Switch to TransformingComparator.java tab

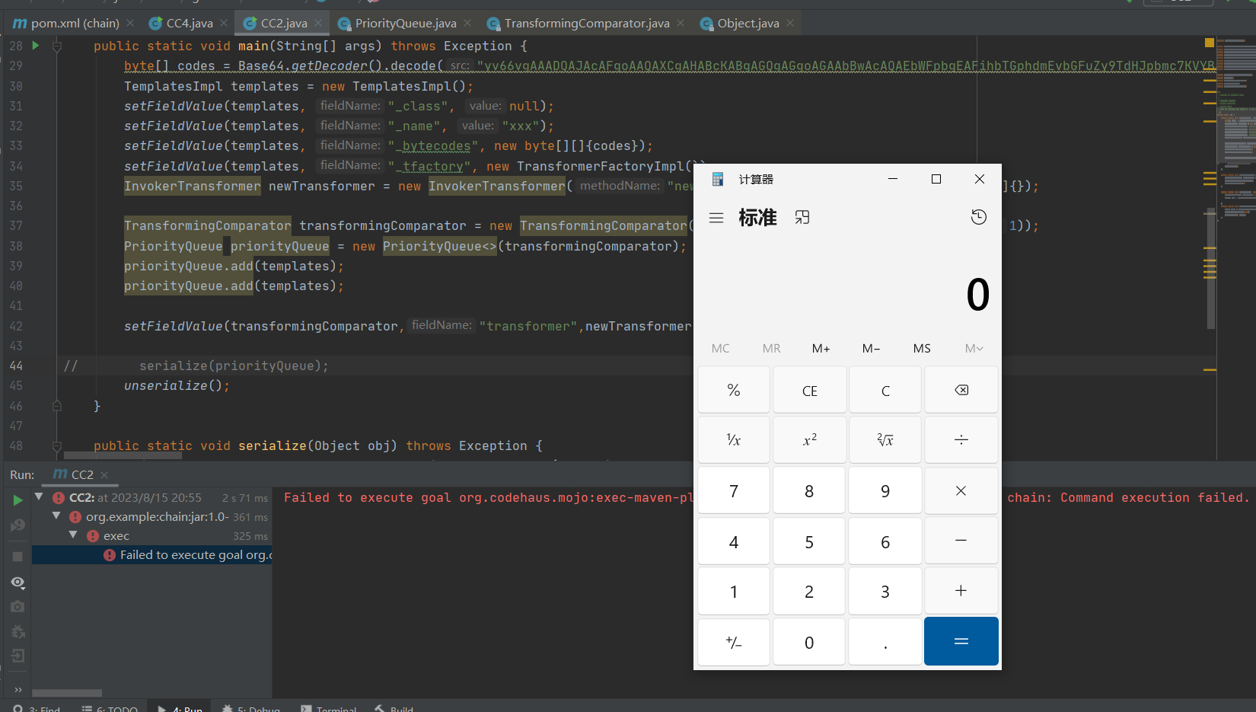[587, 24]
